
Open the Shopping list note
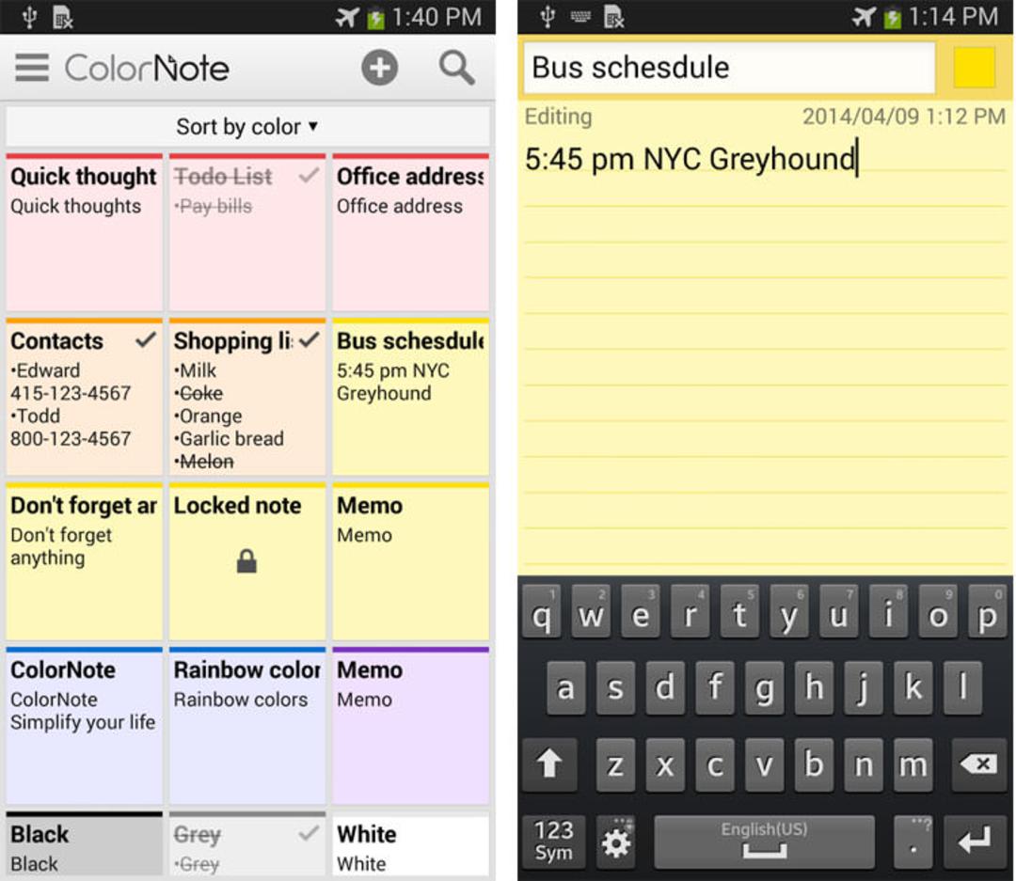(x=247, y=397)
